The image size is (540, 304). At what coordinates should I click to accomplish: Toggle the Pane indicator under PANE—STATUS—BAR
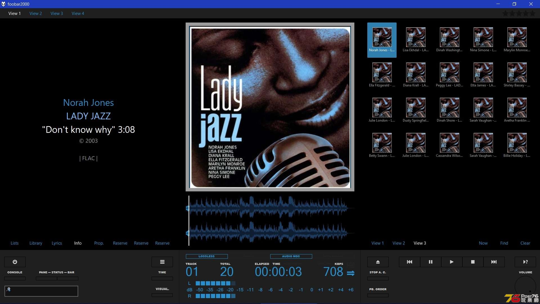(46, 279)
